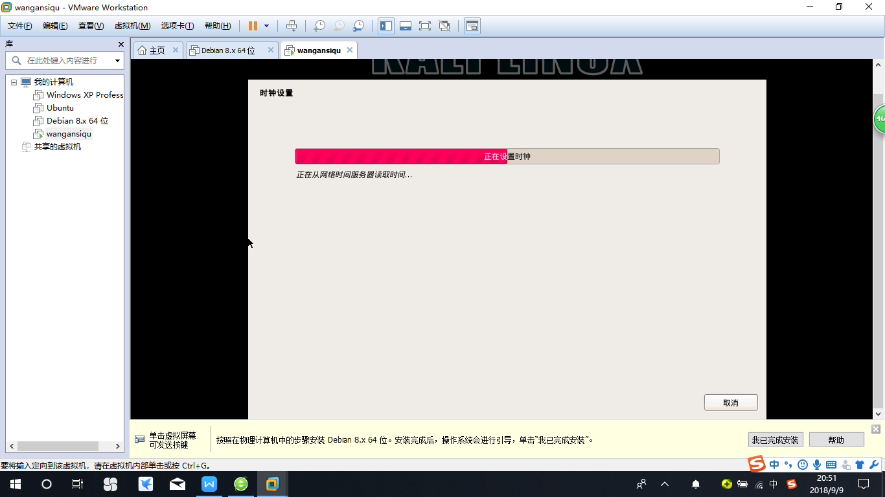Click the 正在设置时钟 progress bar
The image size is (885, 497).
tap(507, 157)
